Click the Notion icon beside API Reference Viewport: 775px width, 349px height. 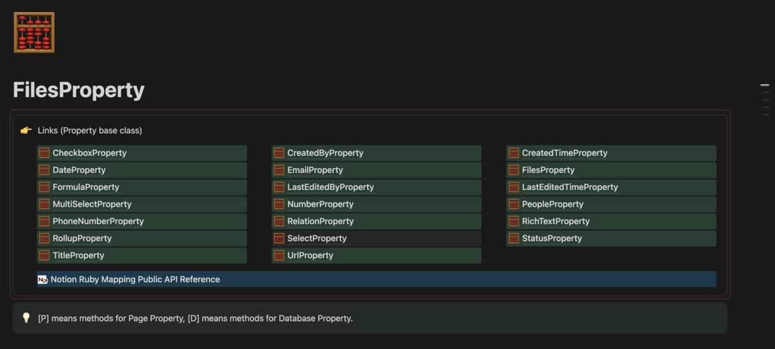coord(43,280)
